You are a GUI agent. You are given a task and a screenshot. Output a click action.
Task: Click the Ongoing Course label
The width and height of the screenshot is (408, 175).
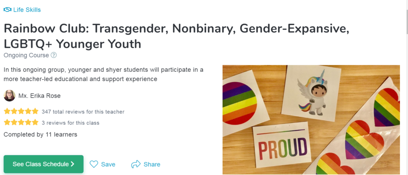pos(26,56)
